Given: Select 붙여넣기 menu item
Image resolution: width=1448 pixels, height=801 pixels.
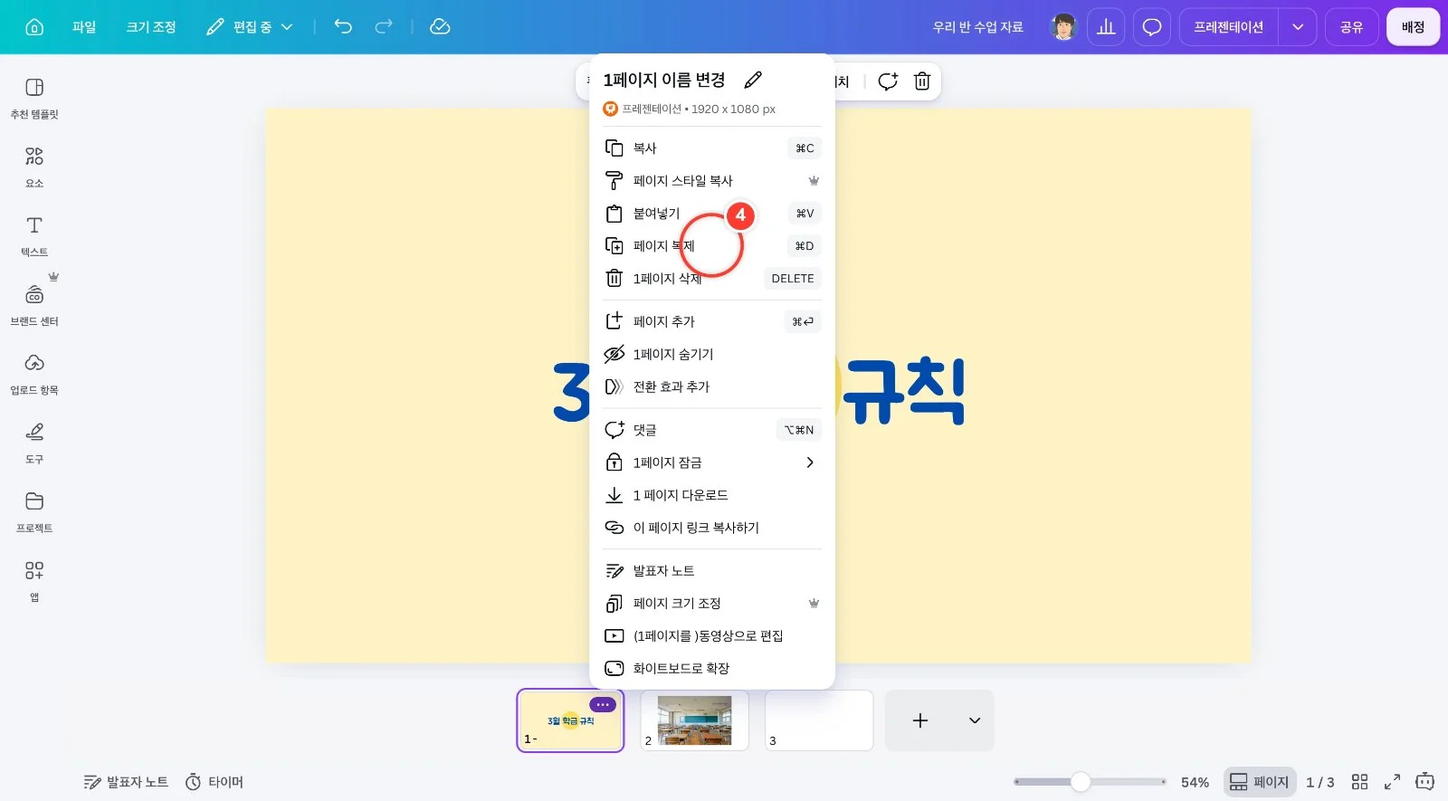Looking at the screenshot, I should [712, 213].
